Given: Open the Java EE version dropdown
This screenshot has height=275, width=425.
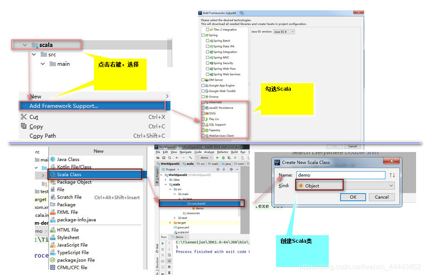Looking at the screenshot, I should click(x=284, y=32).
